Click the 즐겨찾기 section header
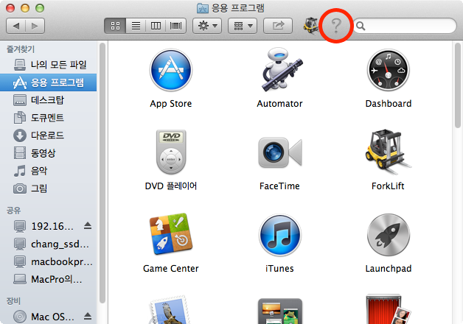The height and width of the screenshot is (324, 463). [x=21, y=49]
